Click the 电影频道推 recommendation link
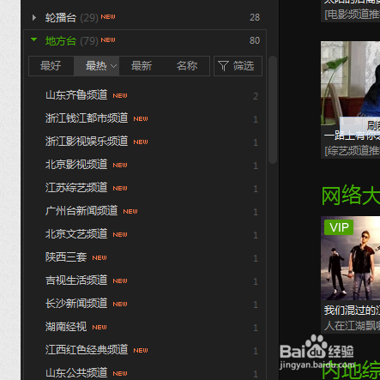This screenshot has height=380, width=380. pos(352,14)
